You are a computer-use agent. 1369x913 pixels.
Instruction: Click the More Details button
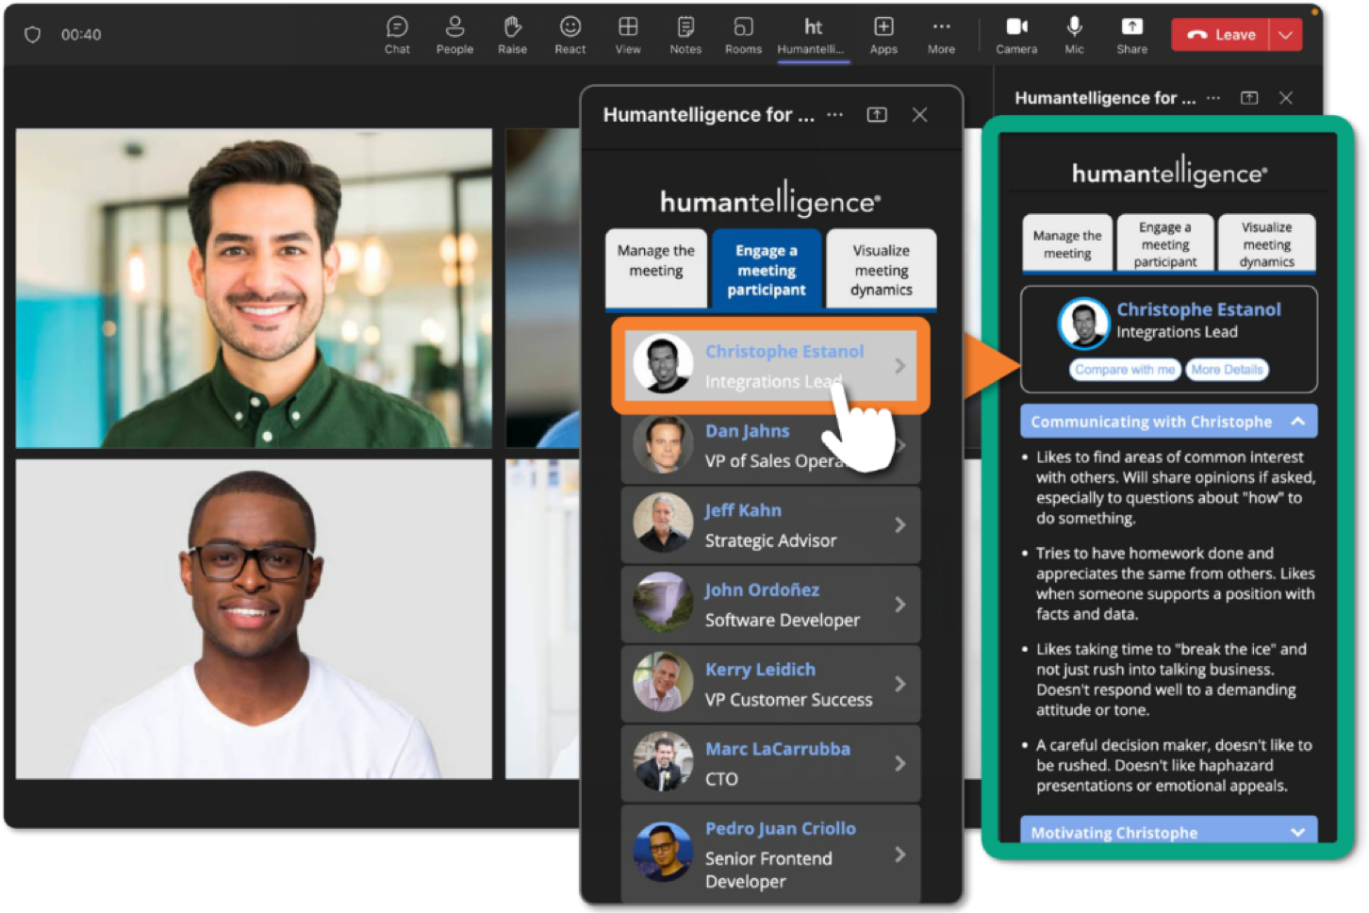tap(1227, 370)
